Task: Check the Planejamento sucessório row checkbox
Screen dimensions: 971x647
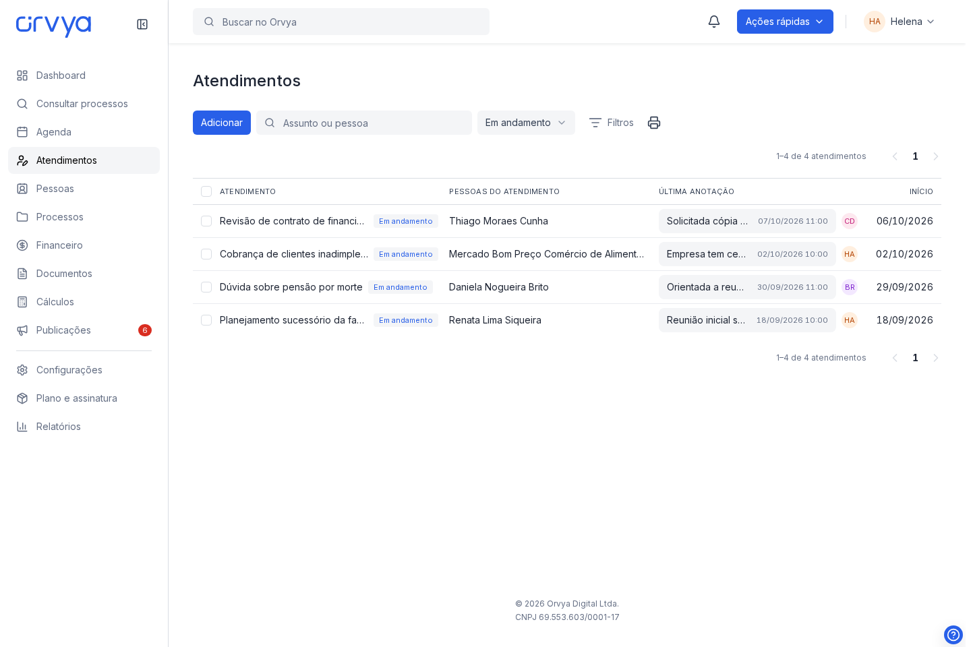Action: tap(206, 320)
